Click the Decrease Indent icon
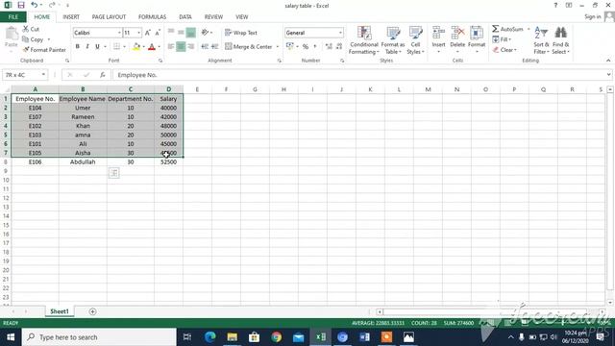 tap(205, 47)
